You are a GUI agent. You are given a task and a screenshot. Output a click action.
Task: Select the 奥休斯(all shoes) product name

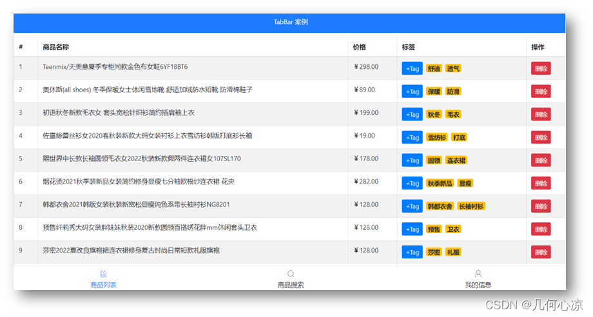[x=148, y=90]
